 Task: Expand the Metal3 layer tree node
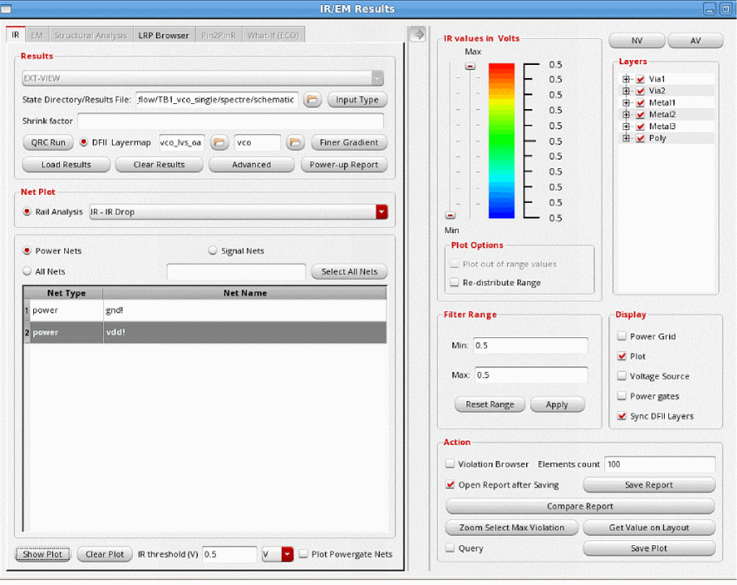[626, 126]
